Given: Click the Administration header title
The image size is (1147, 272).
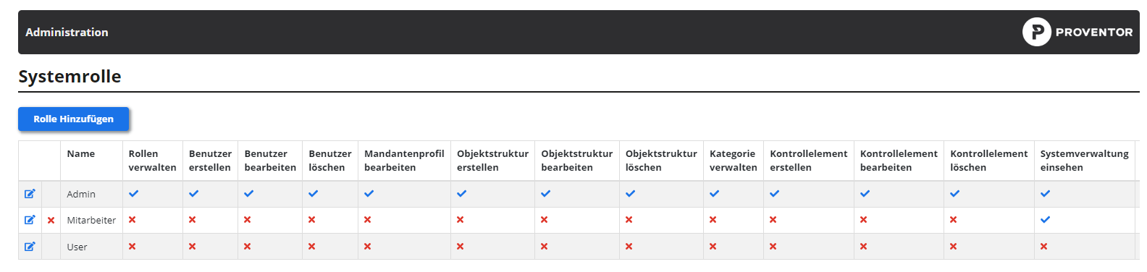Looking at the screenshot, I should [x=67, y=33].
